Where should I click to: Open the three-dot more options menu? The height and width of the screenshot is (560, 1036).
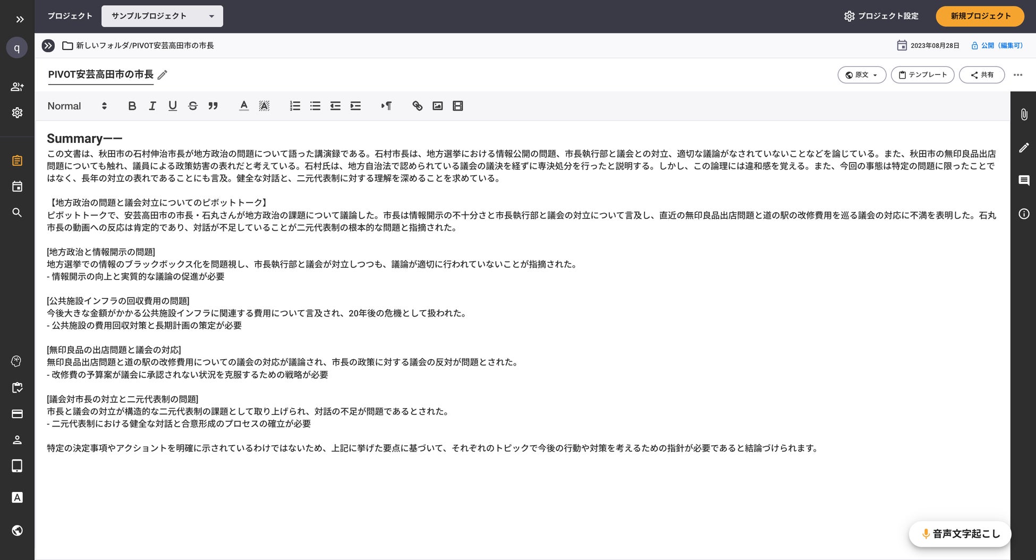[1018, 75]
